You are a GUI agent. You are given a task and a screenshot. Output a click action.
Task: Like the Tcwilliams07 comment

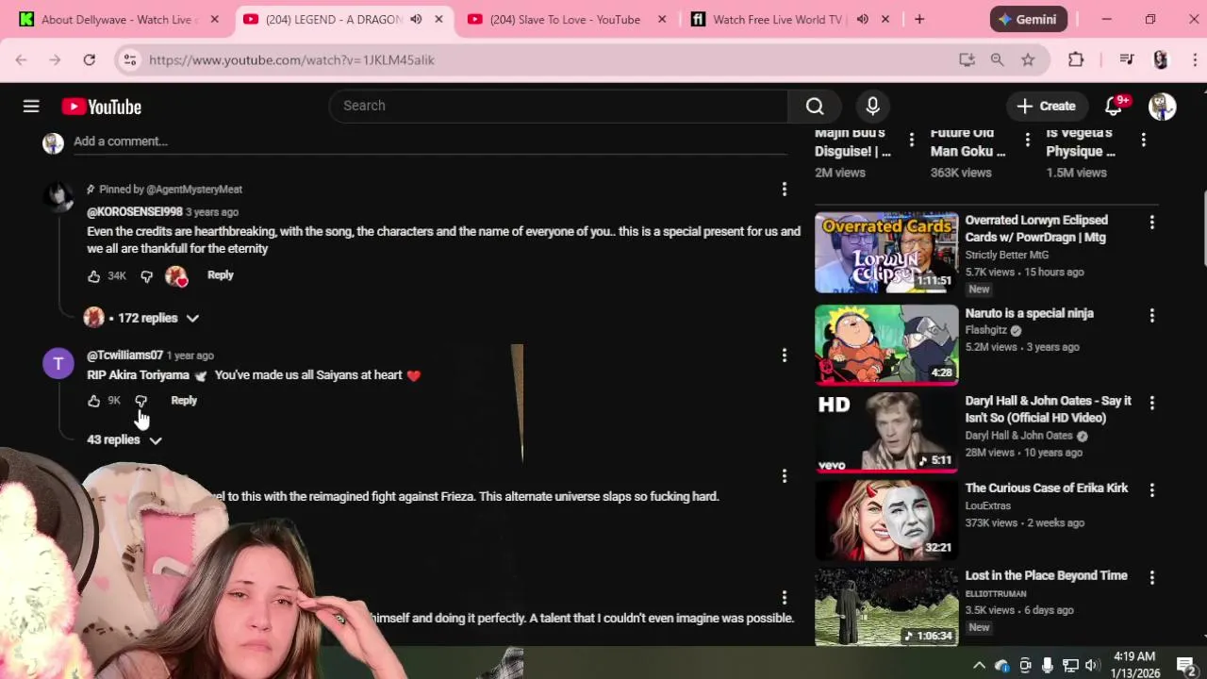[x=94, y=401]
